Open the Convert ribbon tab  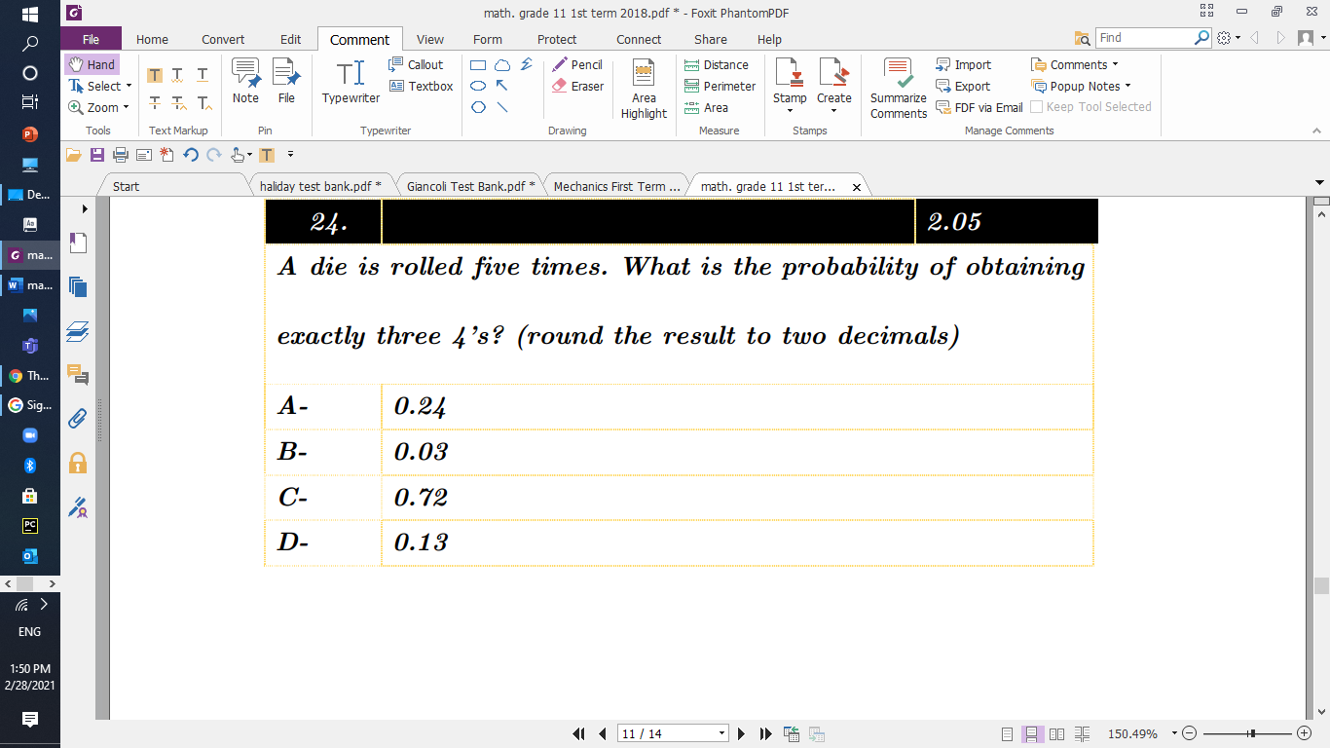point(223,40)
